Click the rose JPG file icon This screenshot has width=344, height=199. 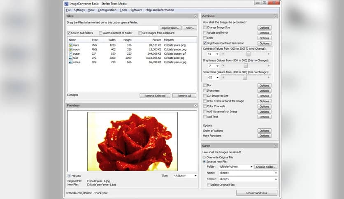70,58
